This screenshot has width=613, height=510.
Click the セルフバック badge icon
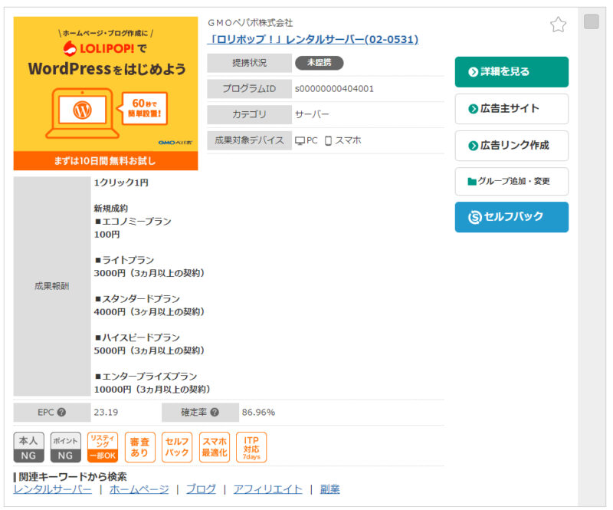(x=177, y=447)
